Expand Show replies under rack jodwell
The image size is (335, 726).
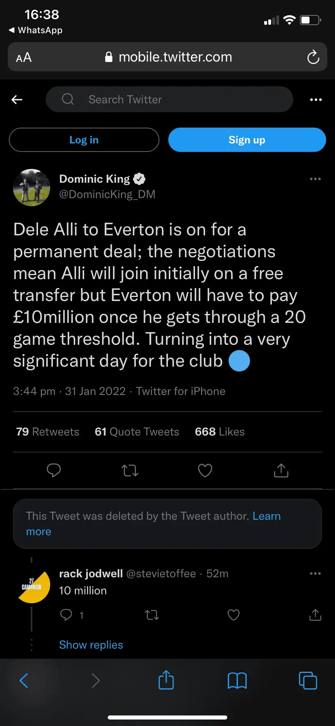(91, 645)
